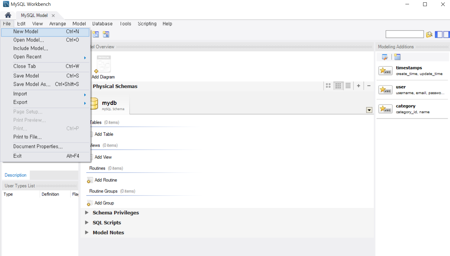Screen dimensions: 450x256
Task: Click the Routine Groups heading
Action: coord(103,191)
